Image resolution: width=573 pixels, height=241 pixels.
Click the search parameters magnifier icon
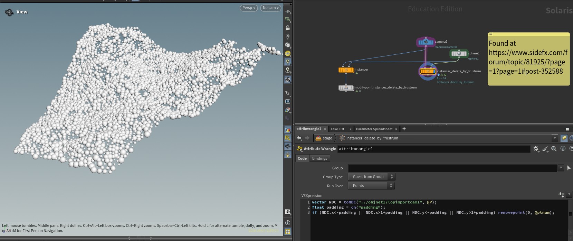554,149
